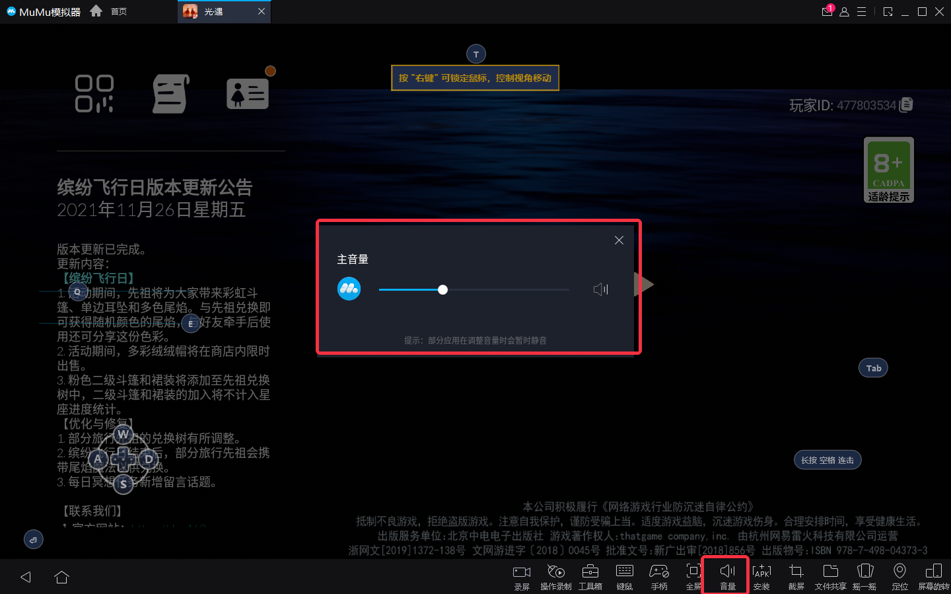
Task: Mute via speaker icon beside volume slider
Action: (601, 289)
